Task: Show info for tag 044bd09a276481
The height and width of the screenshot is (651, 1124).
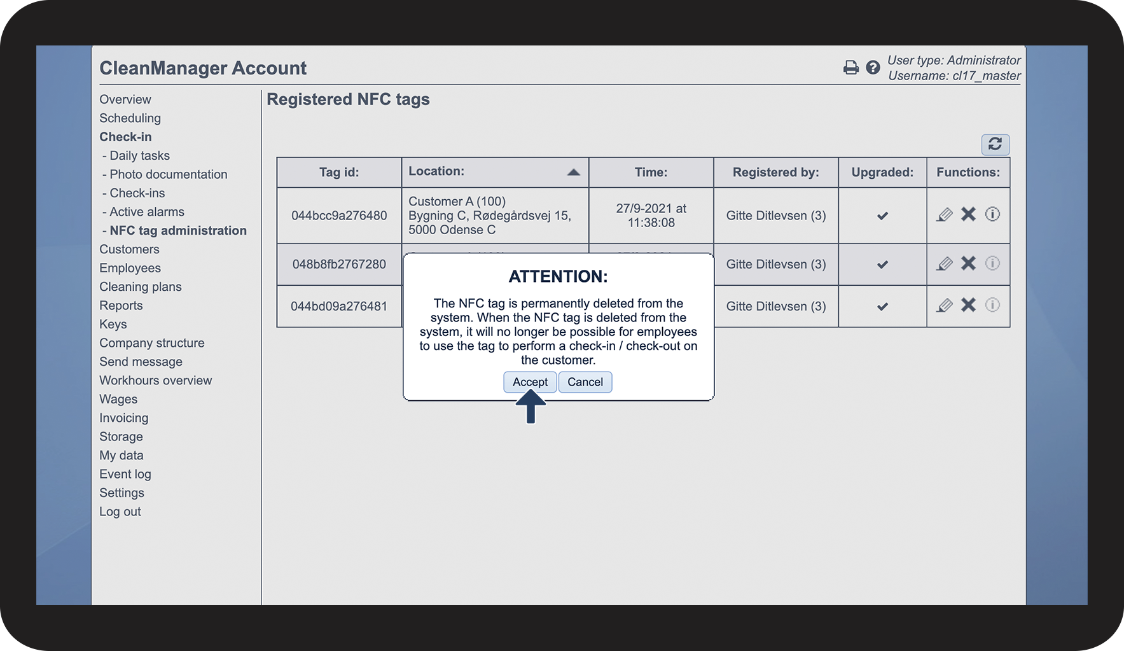Action: 992,305
